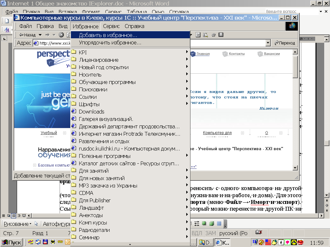Open the Анекдоты favorites folder

[x=130, y=215]
